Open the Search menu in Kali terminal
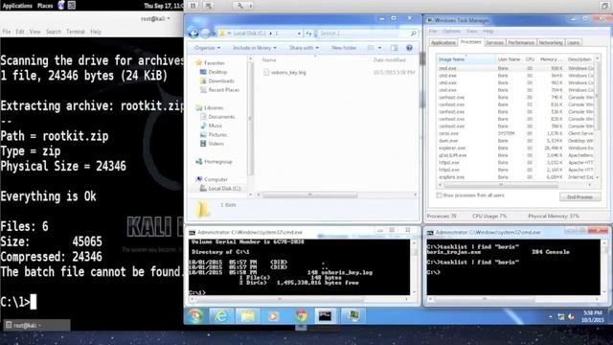Viewport: 613px width, 345px height. pyautogui.click(x=54, y=32)
